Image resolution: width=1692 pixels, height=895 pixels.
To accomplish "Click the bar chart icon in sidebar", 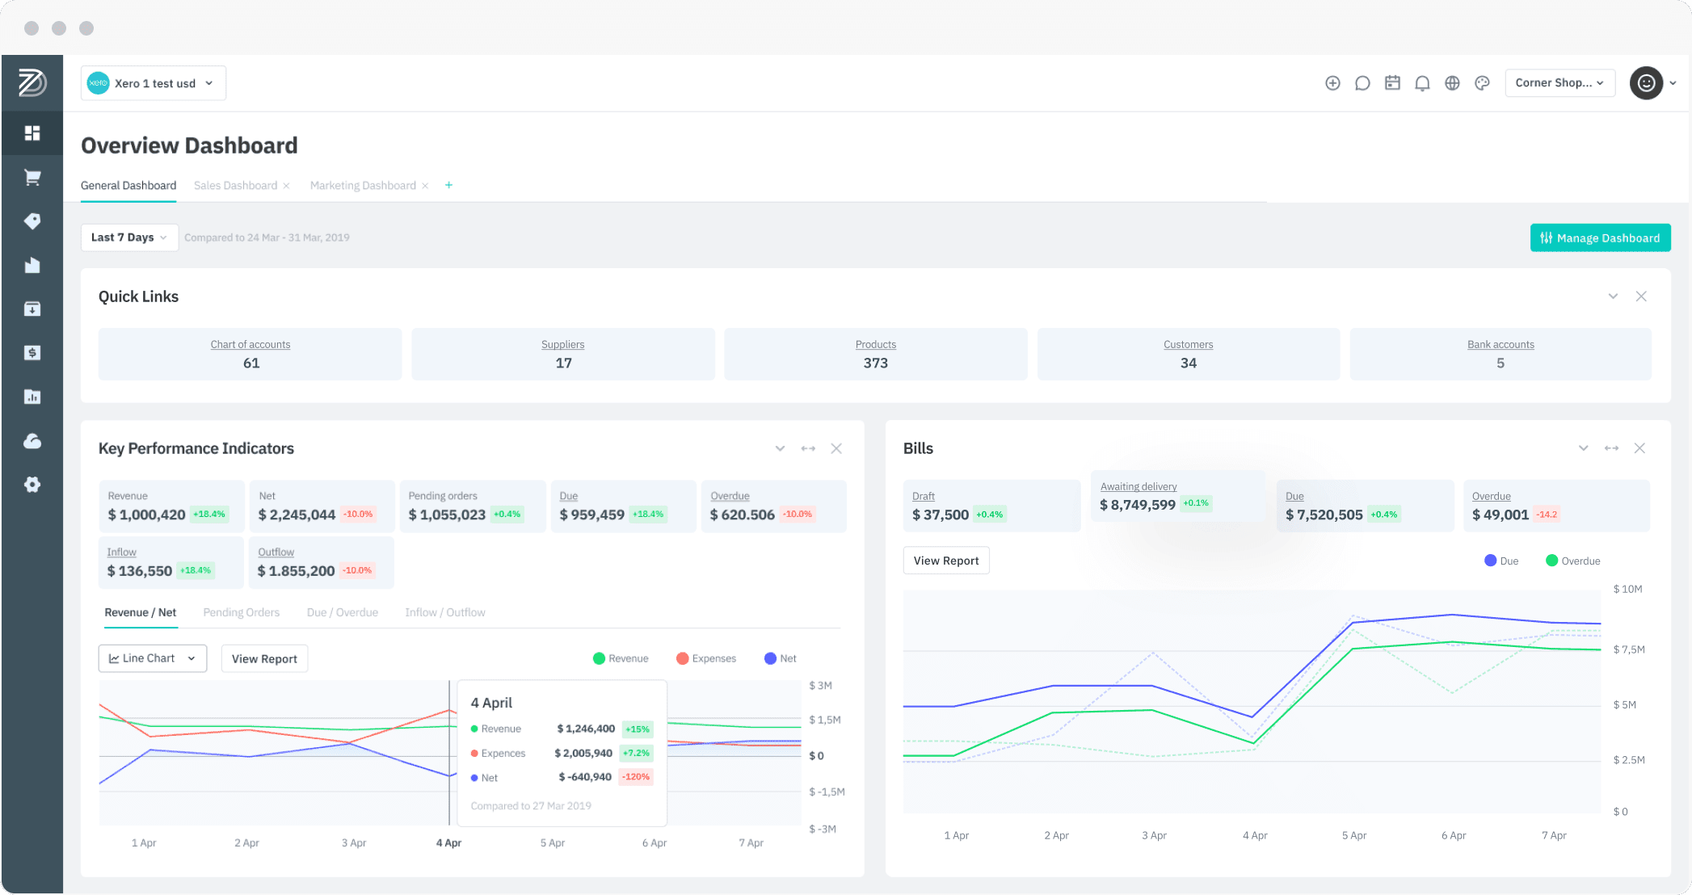I will pos(32,398).
